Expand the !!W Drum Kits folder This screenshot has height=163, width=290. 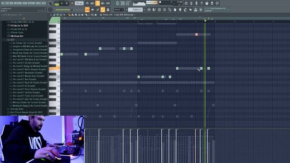(x=17, y=36)
